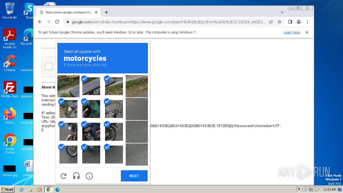Viewport: 343px width, 193px height.
Task: Switch to Chrome via taskbar button
Action: coord(49,190)
